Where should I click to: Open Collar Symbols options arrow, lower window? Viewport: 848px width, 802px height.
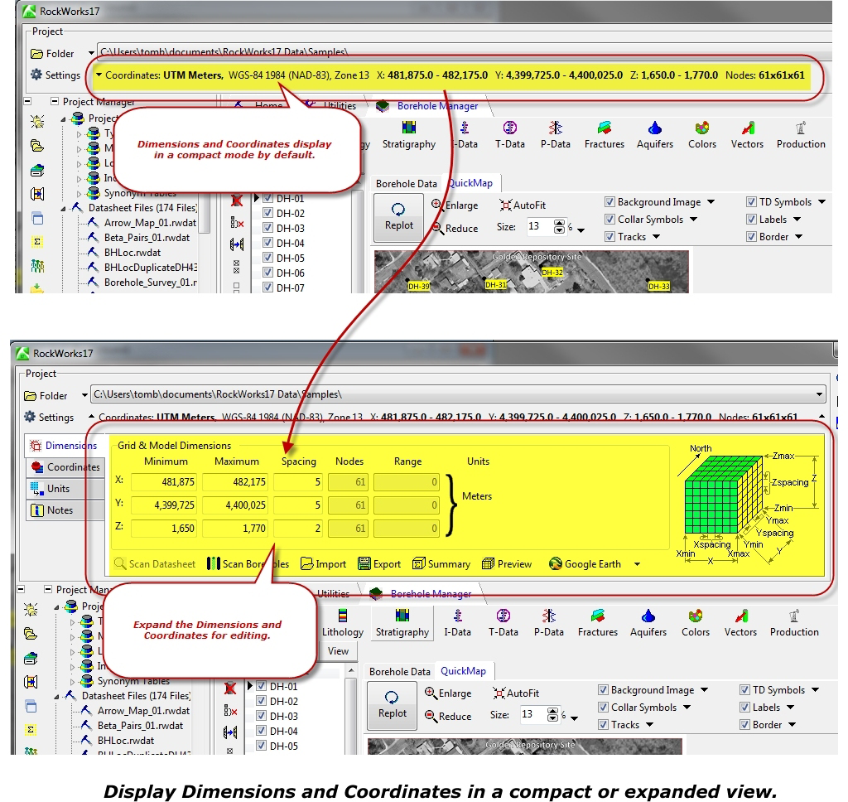[x=687, y=708]
